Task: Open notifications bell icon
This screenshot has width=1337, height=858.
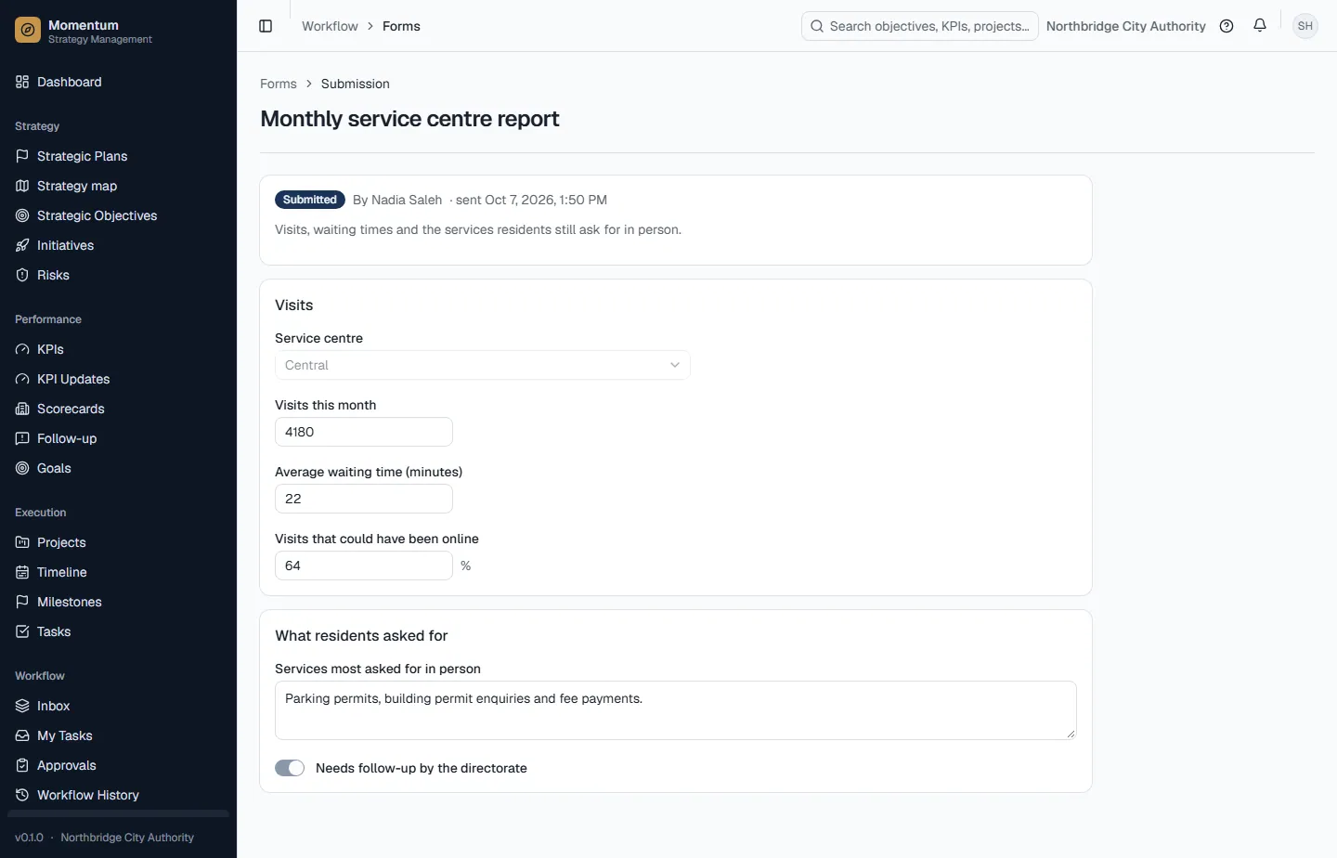Action: click(1260, 26)
